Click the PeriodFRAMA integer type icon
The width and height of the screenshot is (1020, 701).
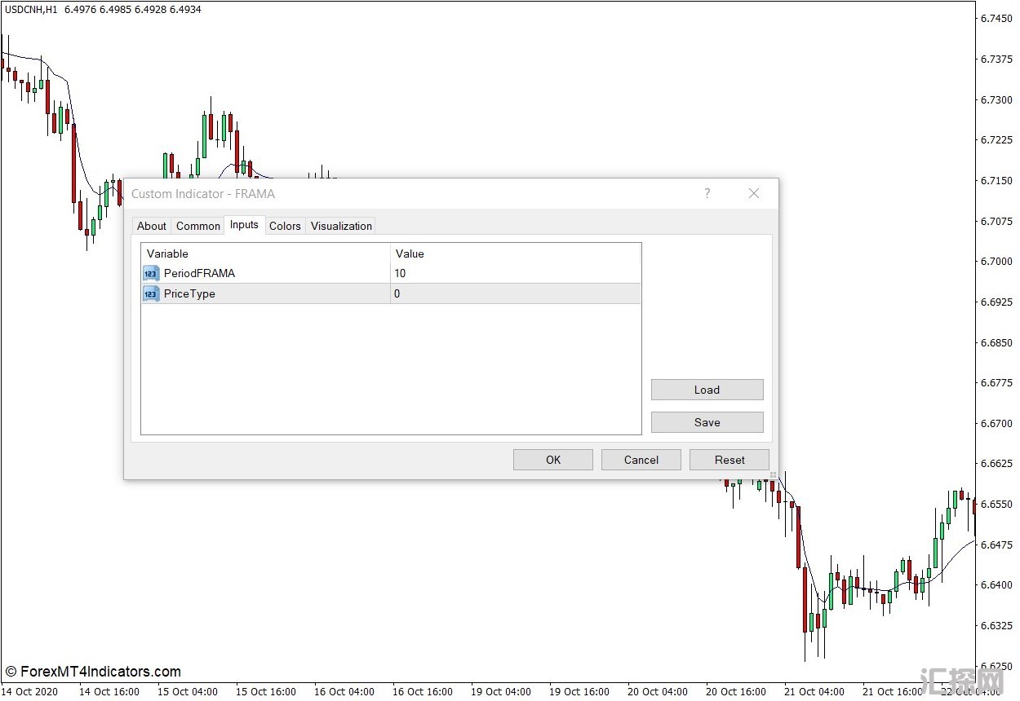pyautogui.click(x=151, y=273)
